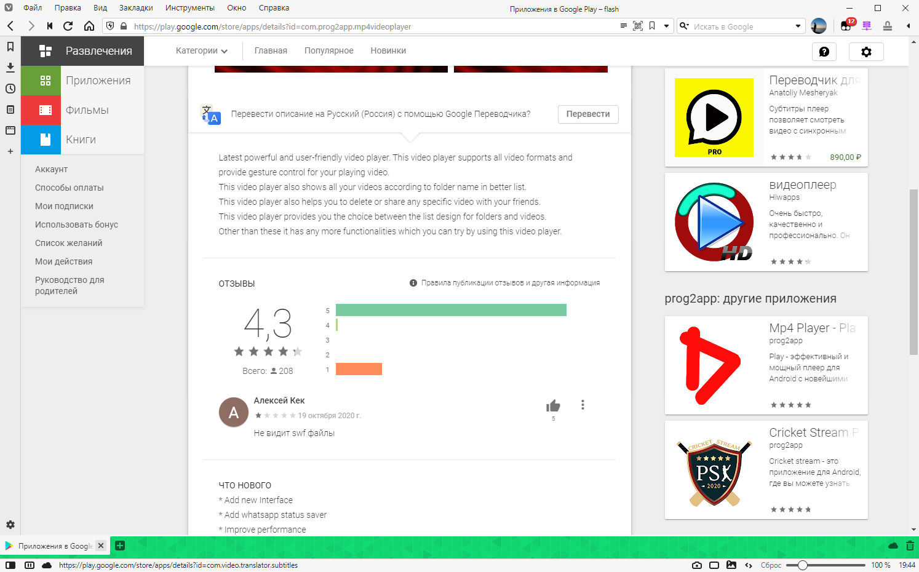Open Google Play help question icon
The image size is (919, 572).
[824, 52]
